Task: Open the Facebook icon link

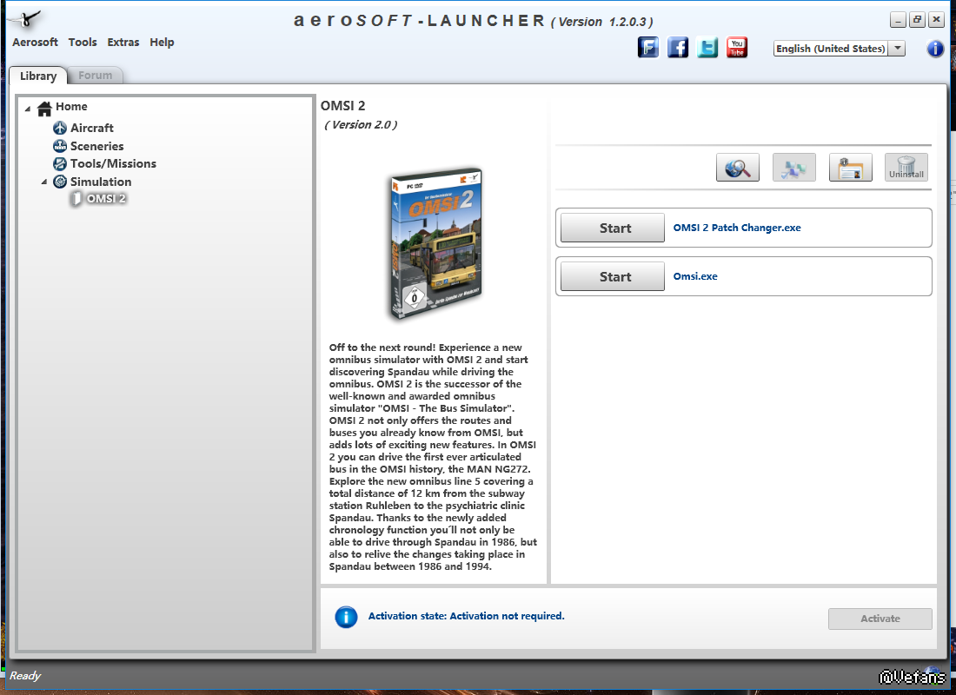Action: [677, 48]
